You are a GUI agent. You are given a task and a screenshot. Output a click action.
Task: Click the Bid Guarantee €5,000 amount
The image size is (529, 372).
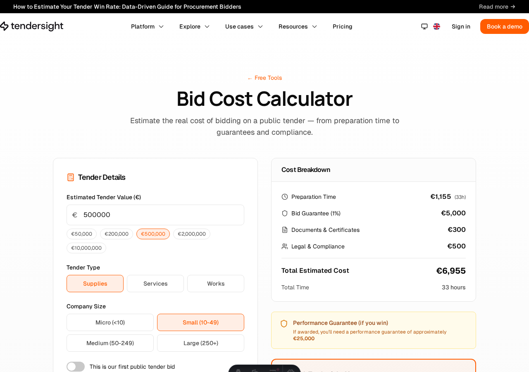453,213
